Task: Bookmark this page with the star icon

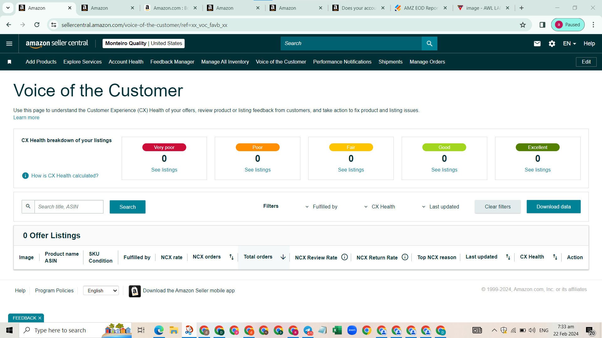Action: tap(523, 25)
